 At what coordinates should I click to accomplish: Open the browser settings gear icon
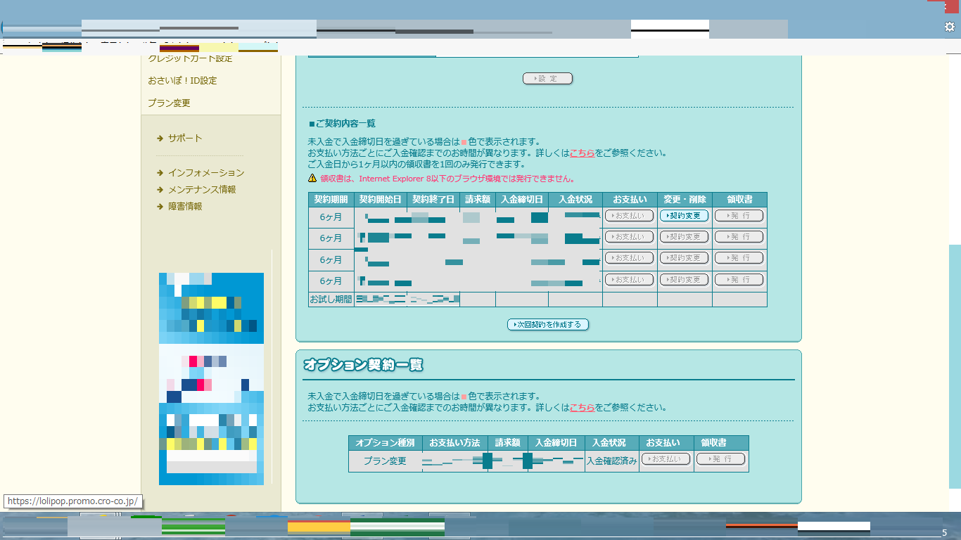(x=949, y=27)
